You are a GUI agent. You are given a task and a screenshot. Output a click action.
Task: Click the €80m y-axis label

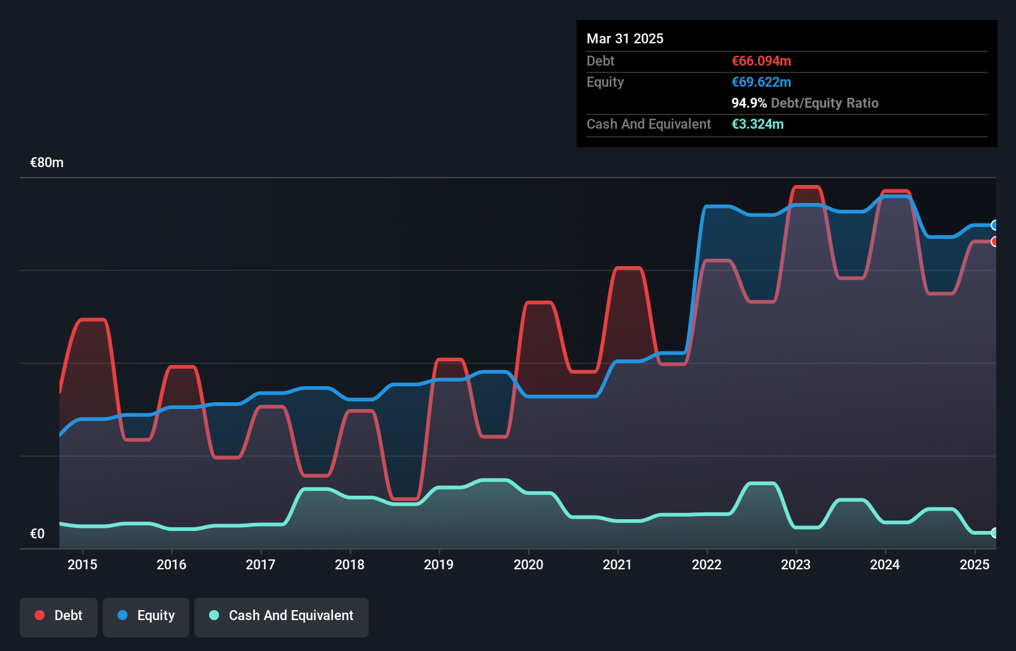click(47, 163)
